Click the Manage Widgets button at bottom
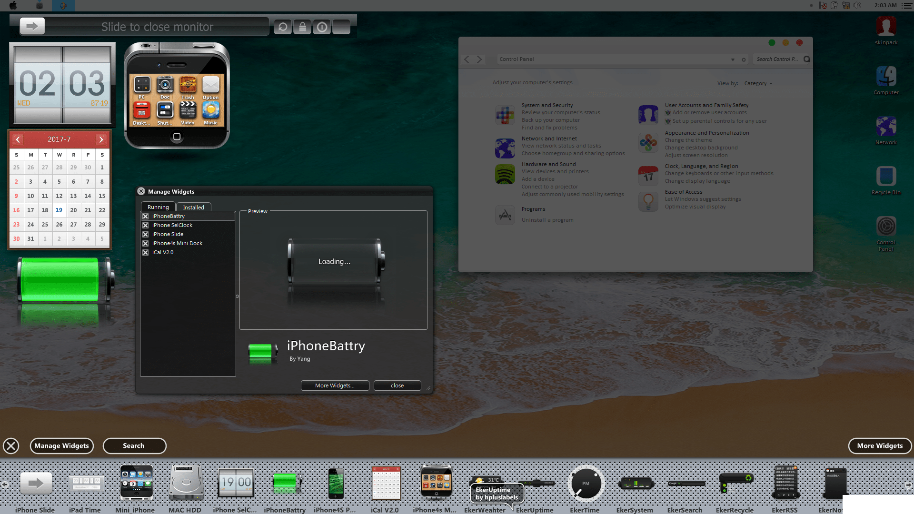 62,446
